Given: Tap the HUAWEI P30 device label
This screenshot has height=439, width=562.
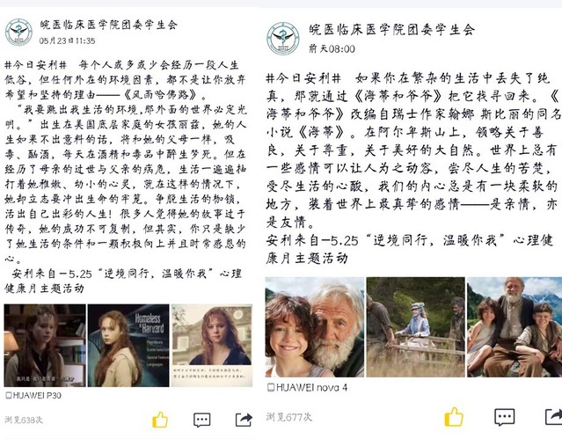Looking at the screenshot, I should point(33,395).
